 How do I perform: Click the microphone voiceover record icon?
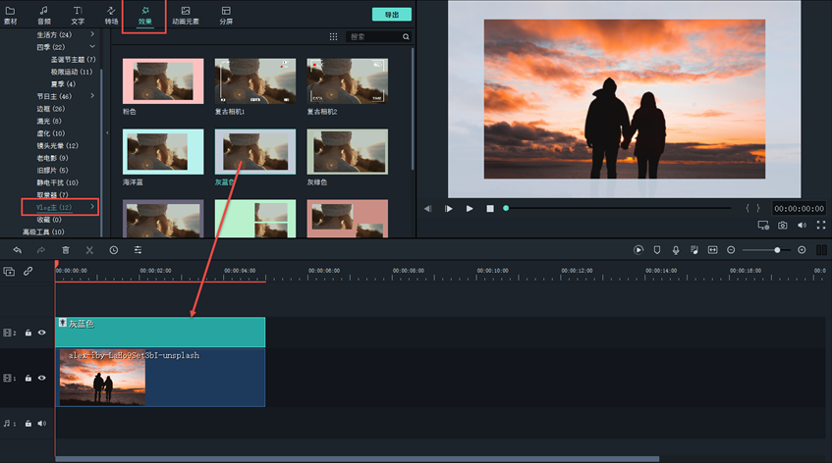click(x=676, y=250)
